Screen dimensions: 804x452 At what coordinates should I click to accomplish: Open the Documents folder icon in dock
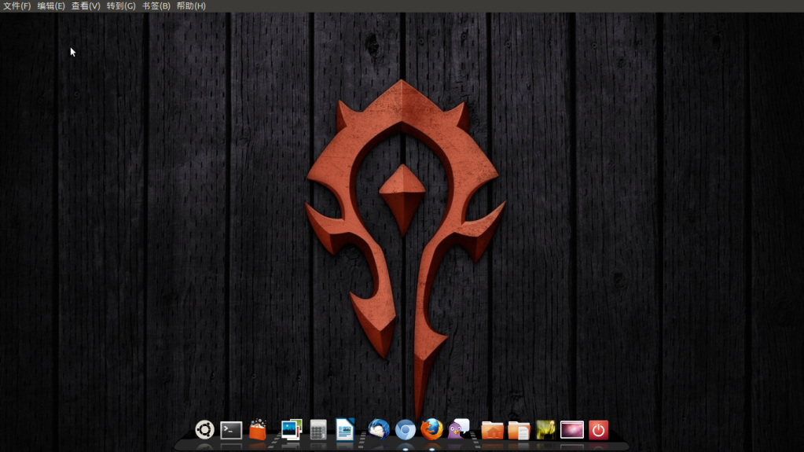pyautogui.click(x=519, y=430)
